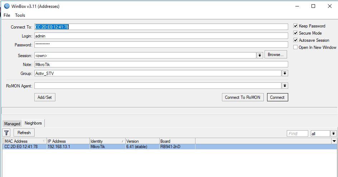Open the File menu

point(7,15)
